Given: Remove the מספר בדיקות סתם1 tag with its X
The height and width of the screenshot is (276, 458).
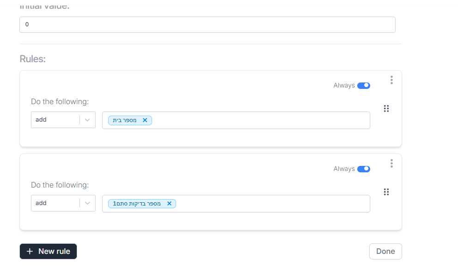Looking at the screenshot, I should 169,204.
